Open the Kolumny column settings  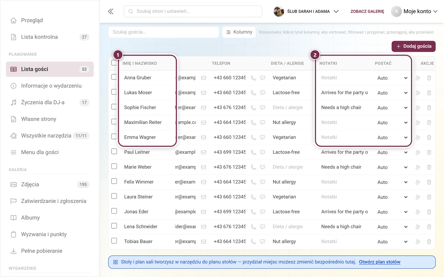click(x=239, y=32)
